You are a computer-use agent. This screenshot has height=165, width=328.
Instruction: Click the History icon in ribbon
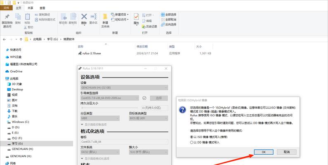point(144,27)
